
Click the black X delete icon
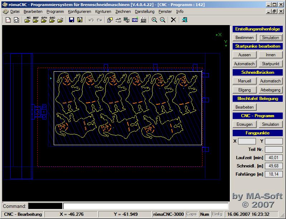tap(174, 20)
